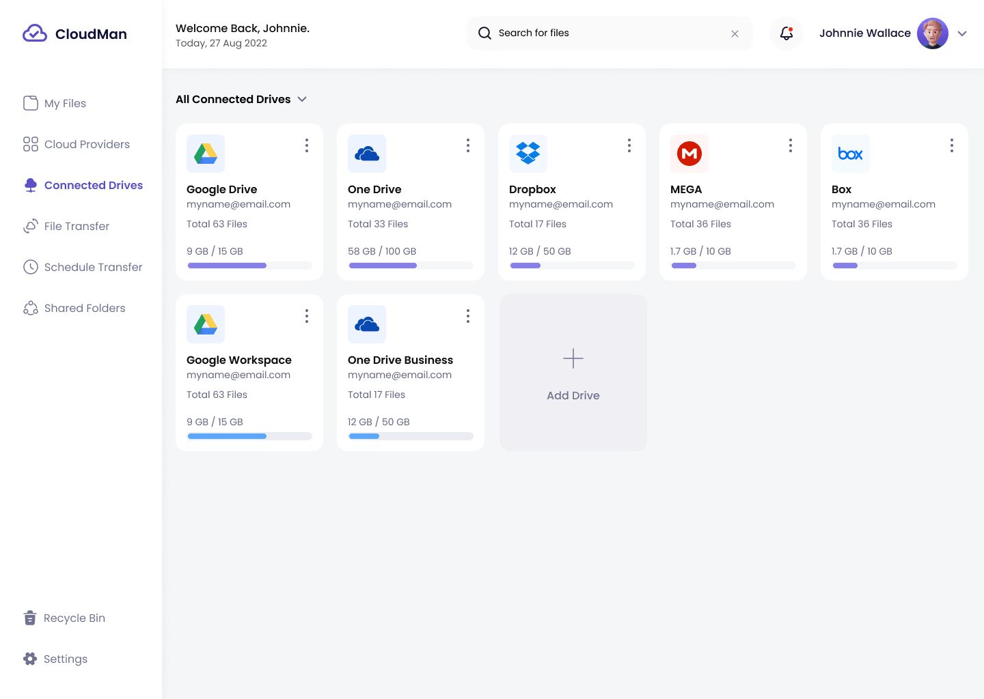Viewport: 984px width, 699px height.
Task: Click the Dropbox storage usage bar
Action: click(573, 266)
